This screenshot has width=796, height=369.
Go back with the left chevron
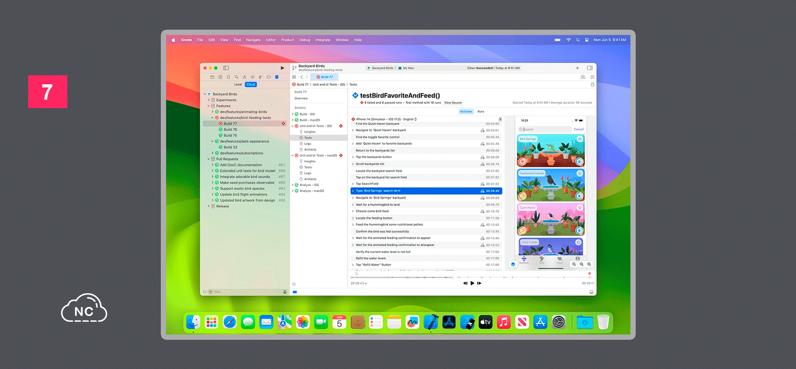301,77
